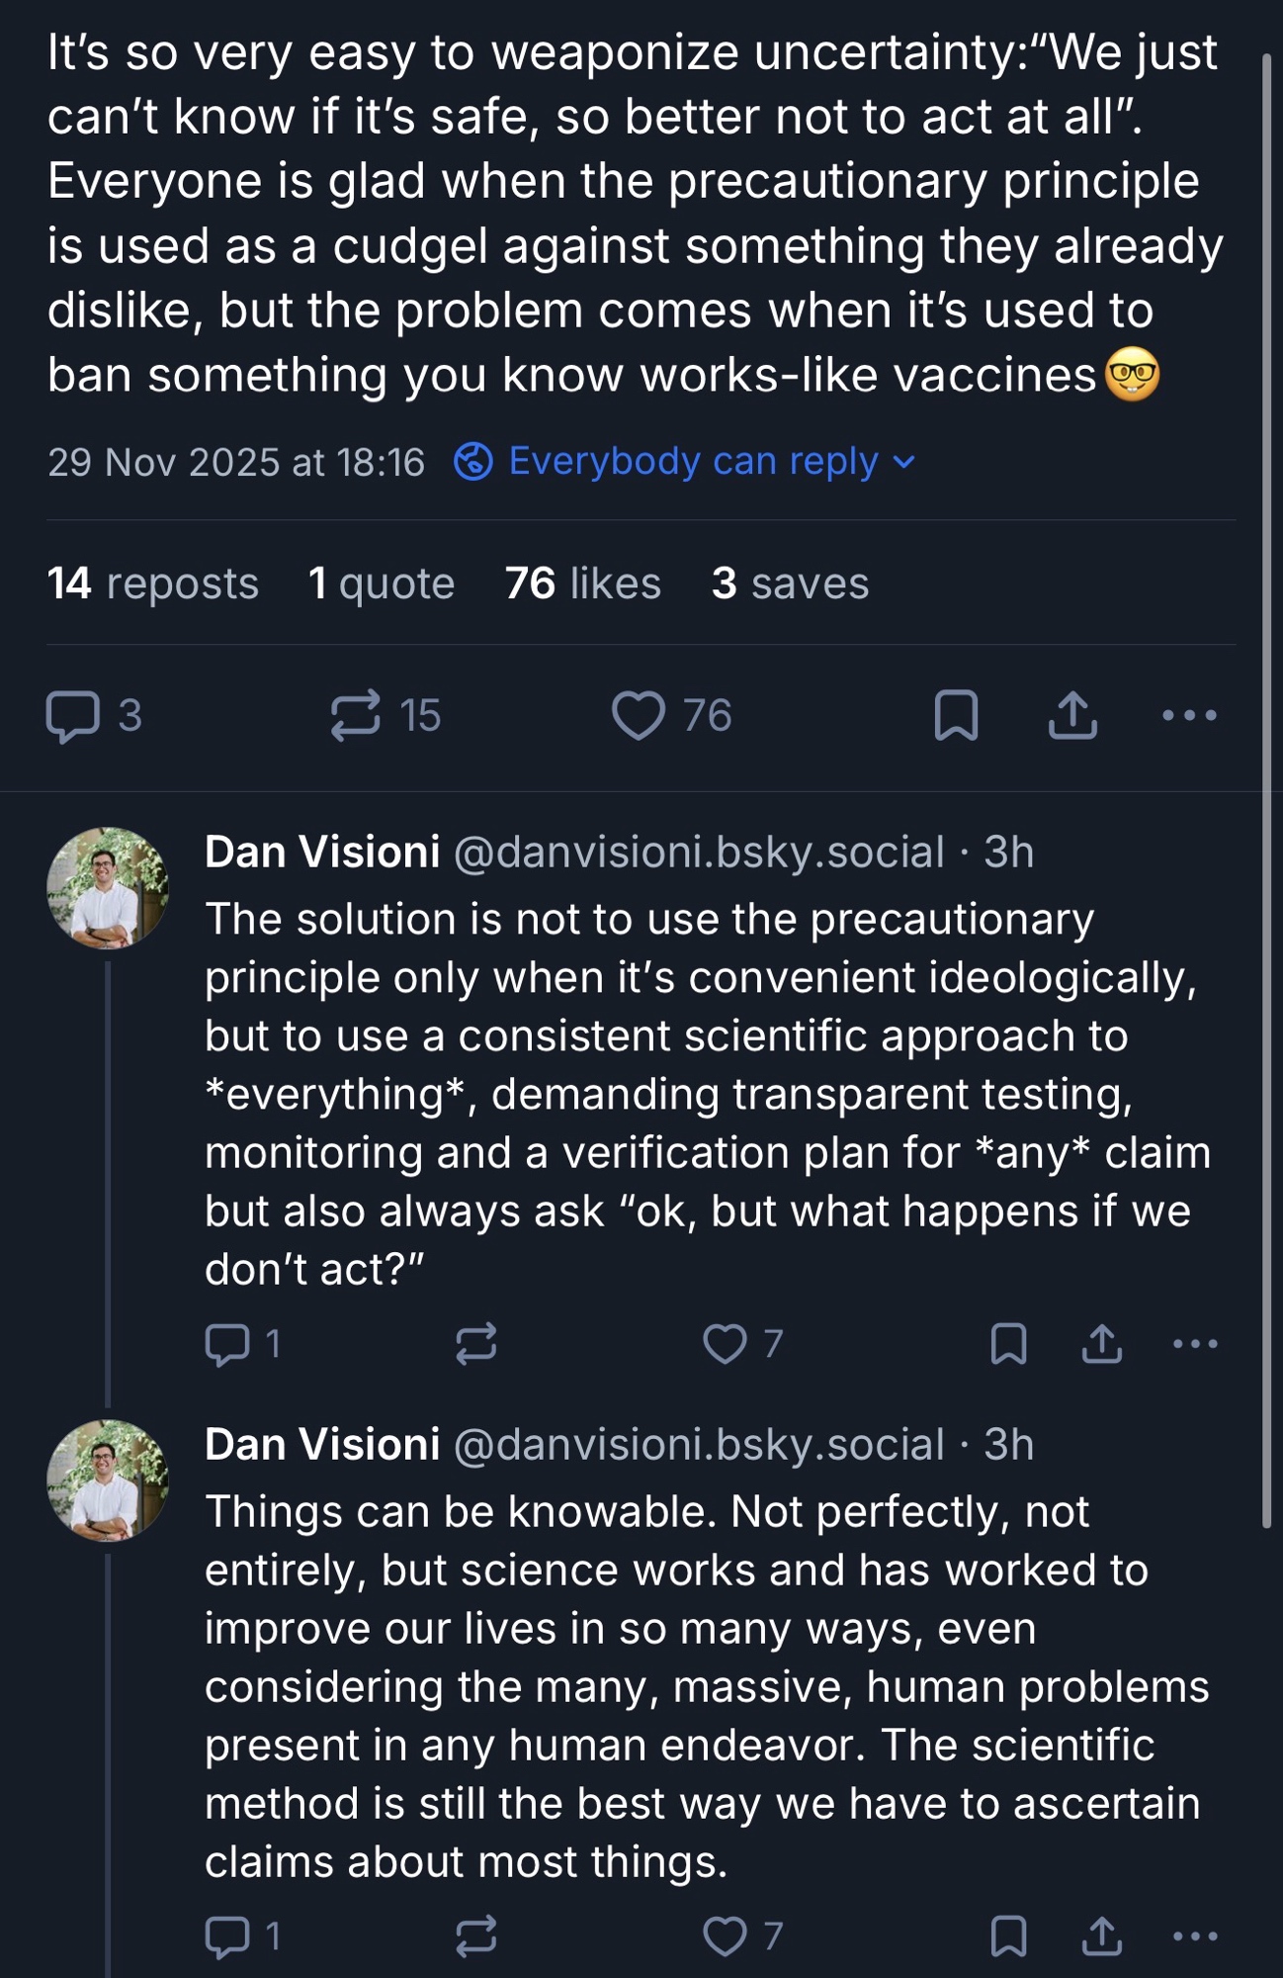Viewport: 1283px width, 1978px height.
Task: Like the main post with 76 likes
Action: tap(639, 715)
